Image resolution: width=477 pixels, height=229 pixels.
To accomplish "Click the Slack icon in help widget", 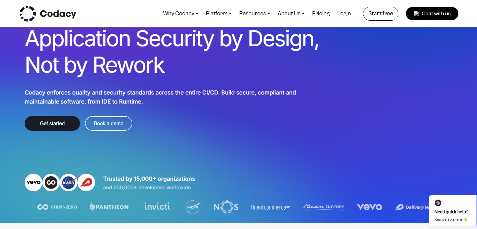I will pyautogui.click(x=438, y=203).
